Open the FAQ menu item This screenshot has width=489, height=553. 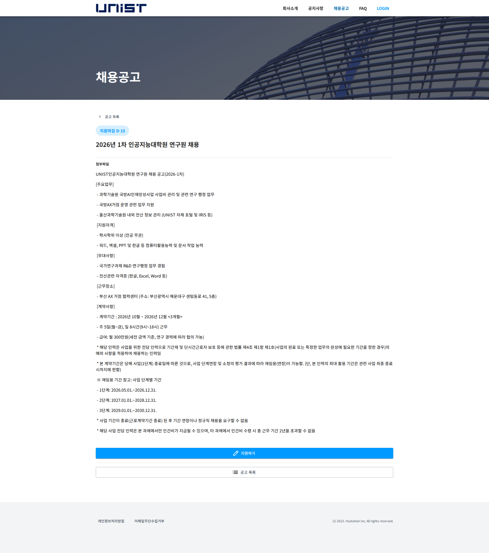pyautogui.click(x=363, y=8)
